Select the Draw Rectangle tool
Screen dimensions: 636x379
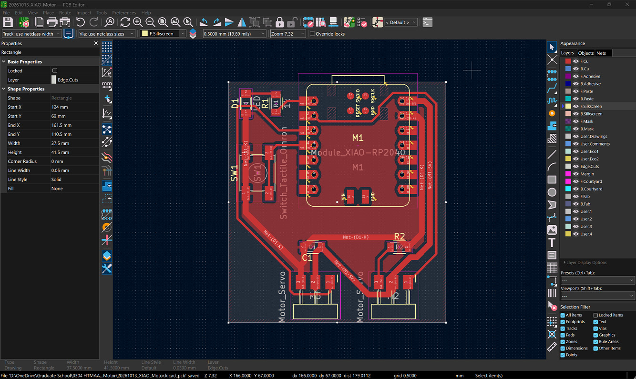pyautogui.click(x=552, y=180)
